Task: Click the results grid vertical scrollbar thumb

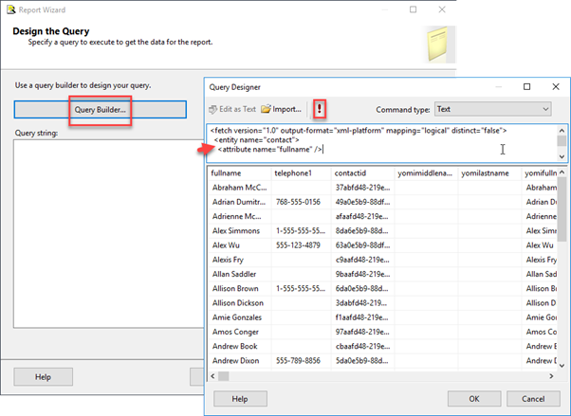Action: tap(562, 209)
